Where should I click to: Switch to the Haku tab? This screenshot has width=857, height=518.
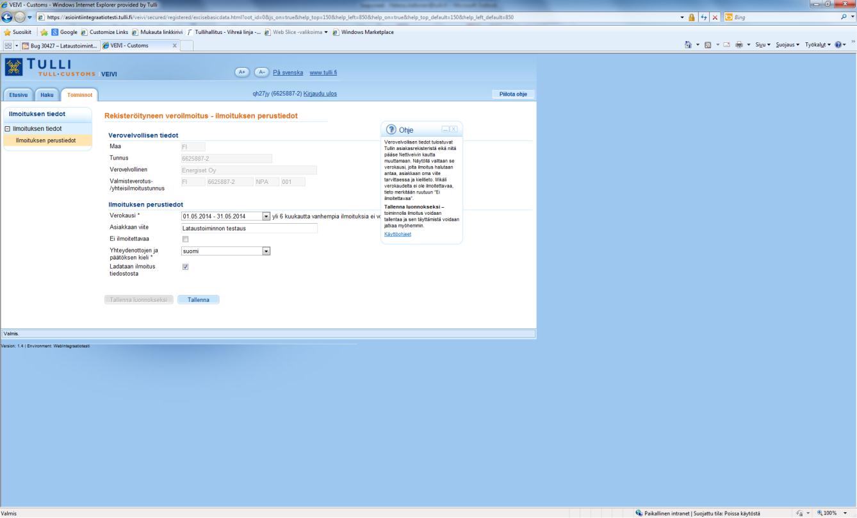pyautogui.click(x=47, y=95)
